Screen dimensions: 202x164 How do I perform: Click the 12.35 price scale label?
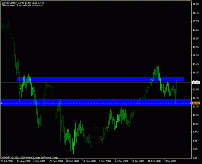[196, 98]
